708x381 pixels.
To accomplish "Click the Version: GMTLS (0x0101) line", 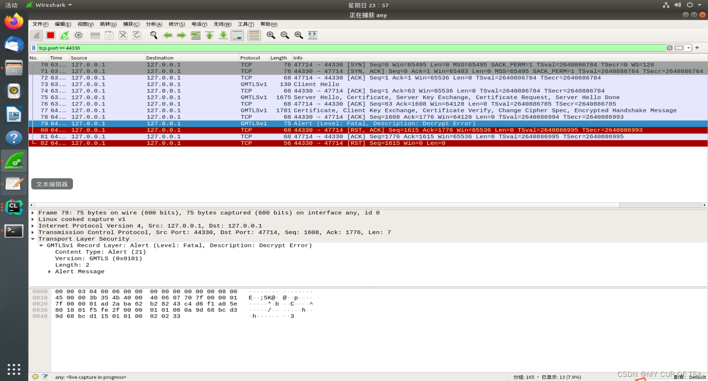I will pyautogui.click(x=98, y=259).
